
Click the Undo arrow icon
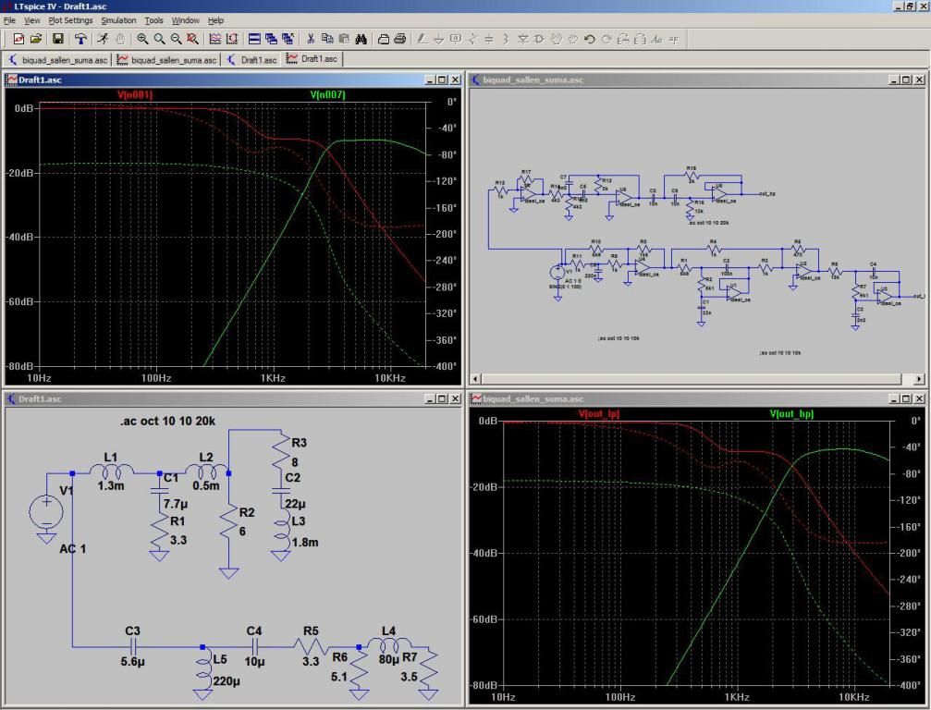pyautogui.click(x=589, y=39)
